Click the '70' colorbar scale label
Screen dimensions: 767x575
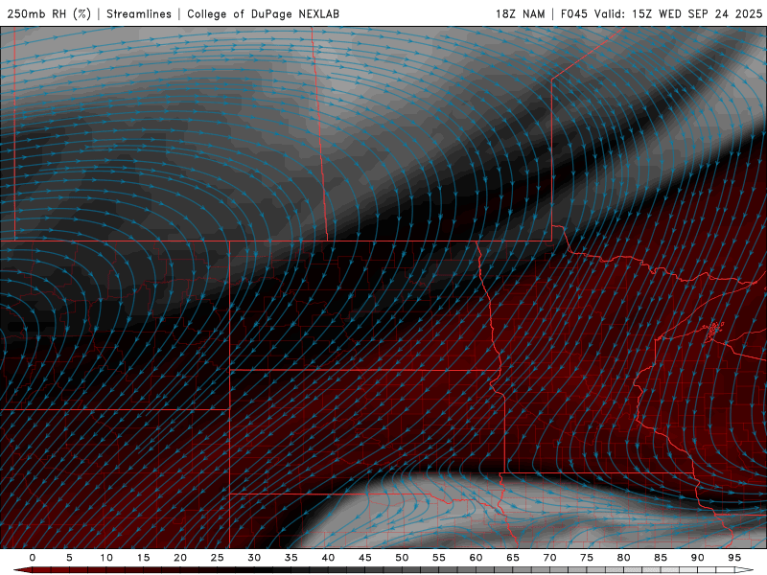pyautogui.click(x=549, y=558)
